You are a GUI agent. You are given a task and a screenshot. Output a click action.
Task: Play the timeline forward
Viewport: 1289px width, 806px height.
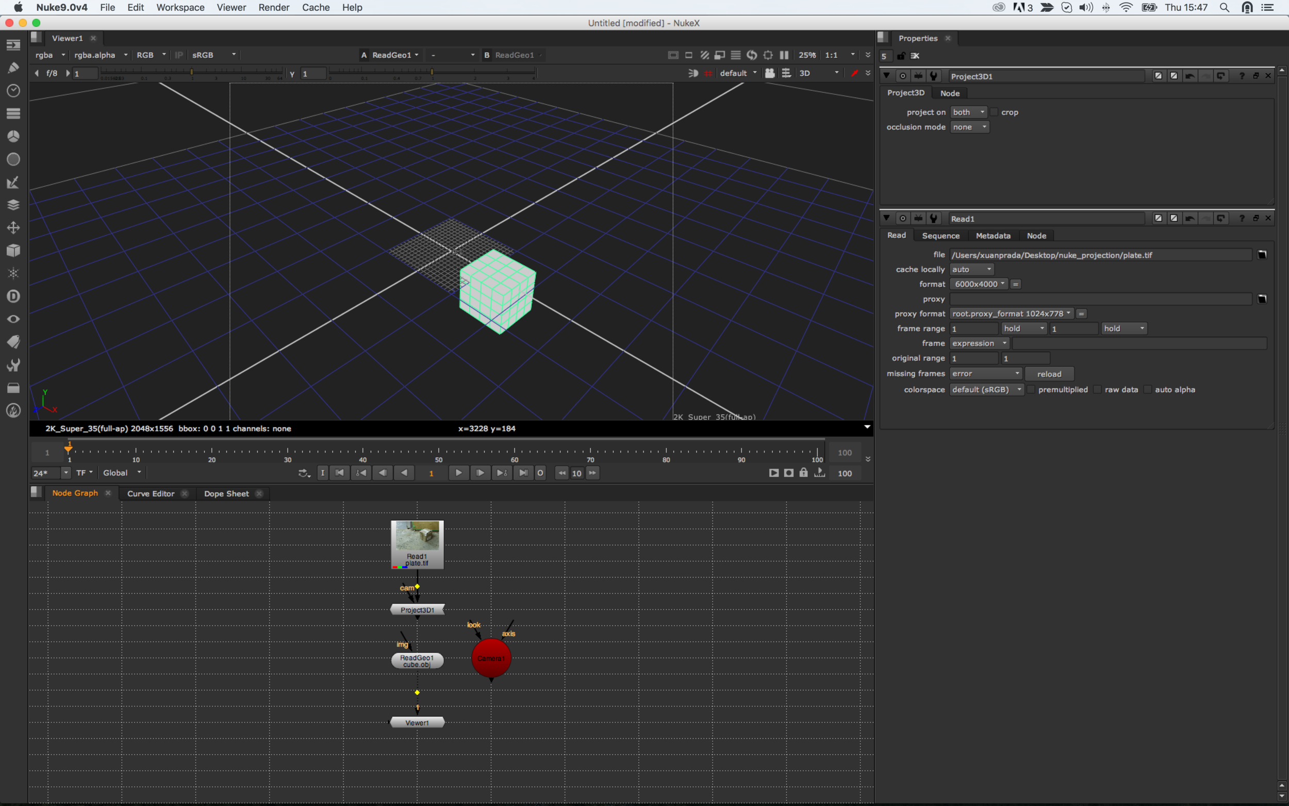click(x=458, y=473)
